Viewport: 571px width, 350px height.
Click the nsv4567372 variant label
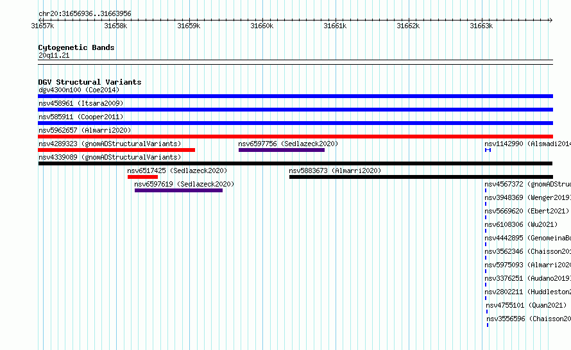tap(527, 184)
